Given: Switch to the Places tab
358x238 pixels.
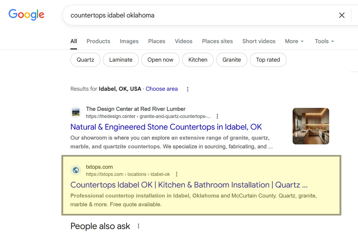Looking at the screenshot, I should (x=156, y=41).
